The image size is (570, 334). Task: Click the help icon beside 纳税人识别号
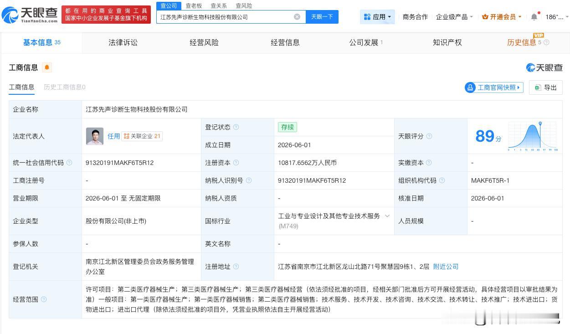[x=249, y=180]
